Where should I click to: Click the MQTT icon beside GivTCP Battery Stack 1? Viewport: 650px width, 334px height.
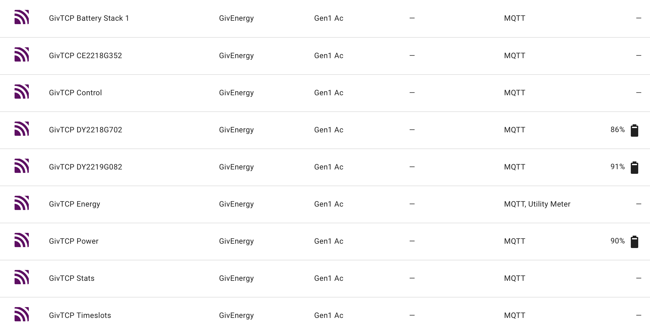coord(22,17)
